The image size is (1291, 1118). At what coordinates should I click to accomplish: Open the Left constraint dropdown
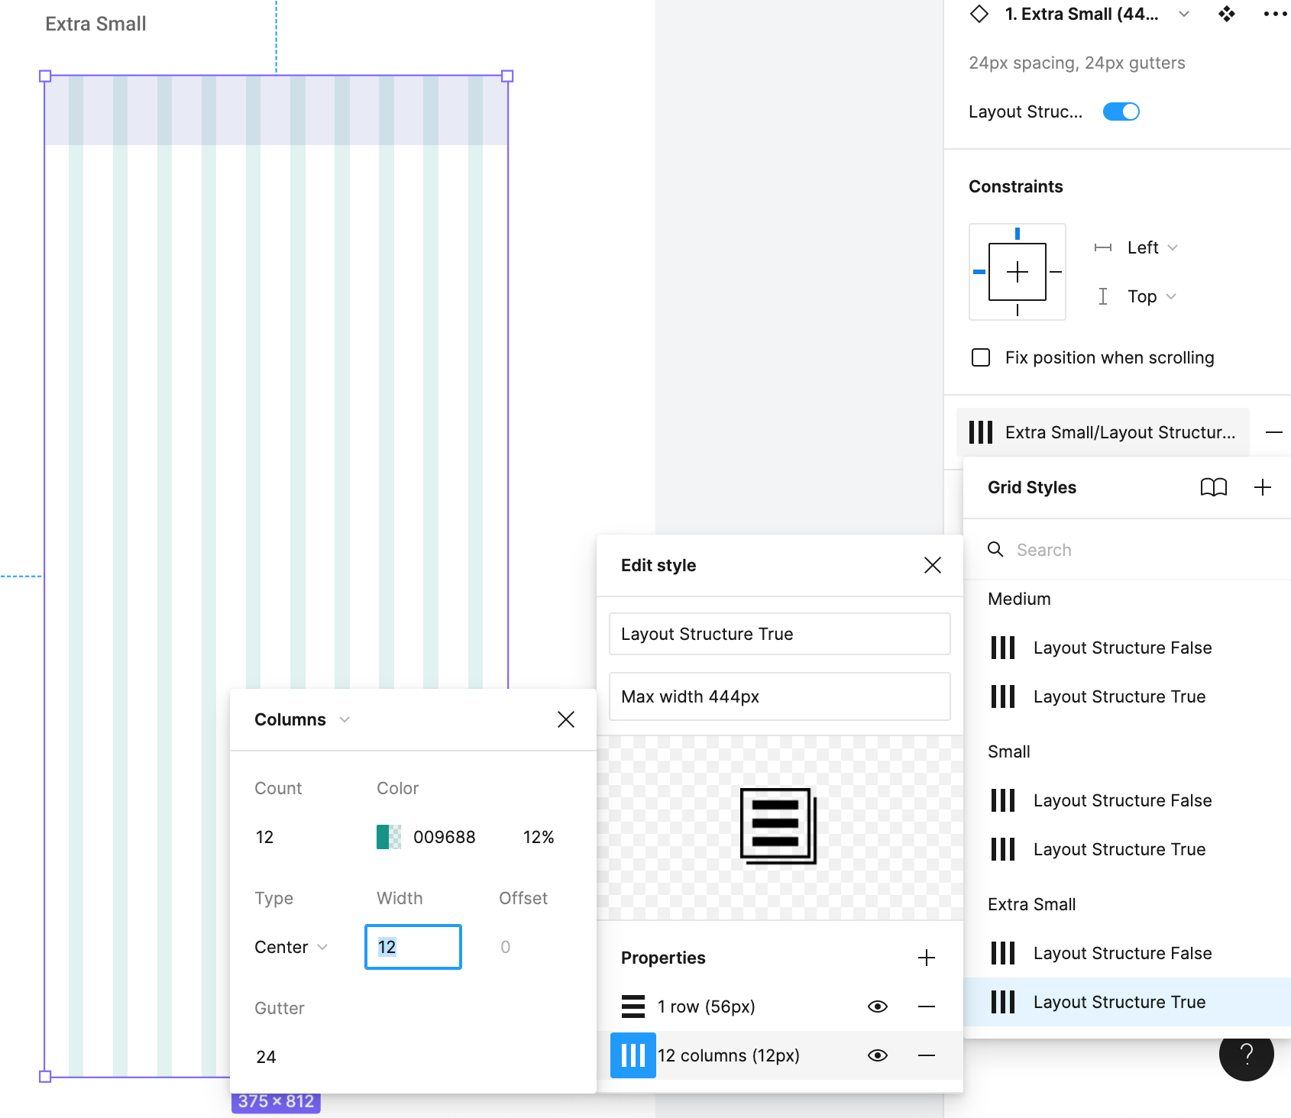click(1150, 247)
